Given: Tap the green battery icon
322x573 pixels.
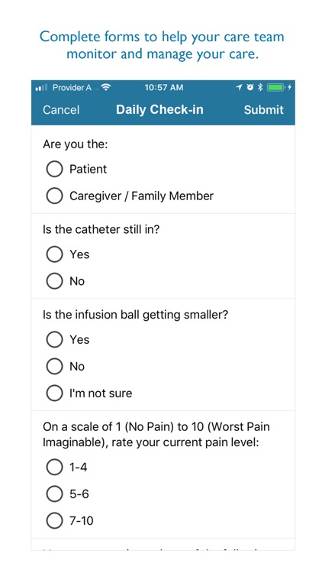Looking at the screenshot, I should (275, 87).
